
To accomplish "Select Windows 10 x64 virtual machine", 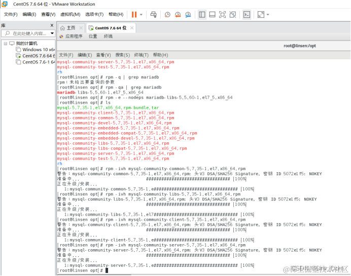I will click(x=38, y=50).
